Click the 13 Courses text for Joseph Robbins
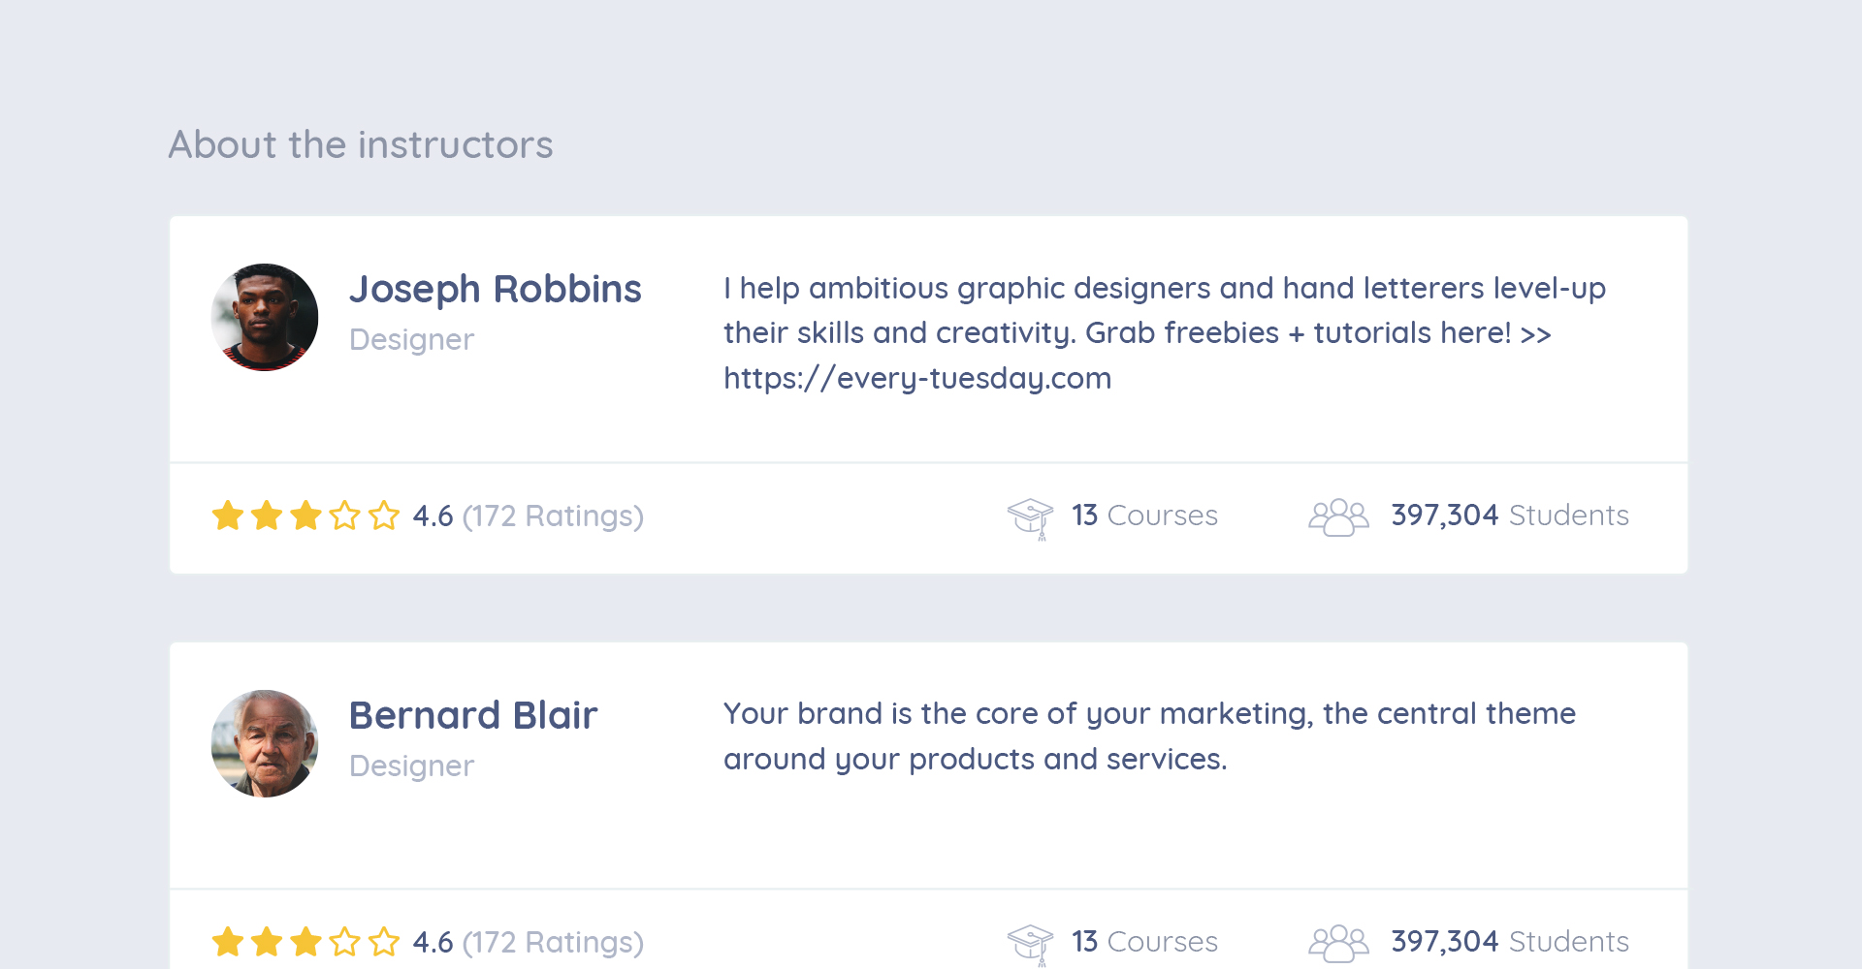The width and height of the screenshot is (1862, 969). (1144, 516)
